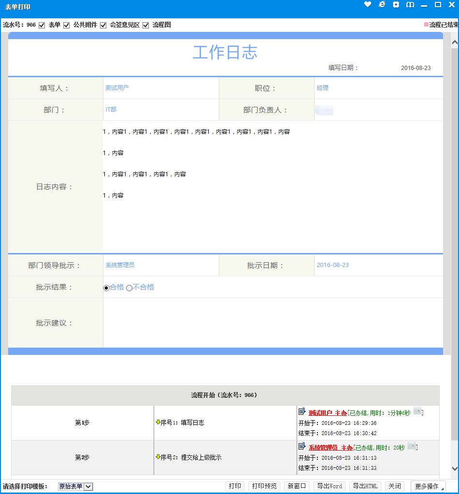This screenshot has height=494, width=459.
Task: Open the calendar icon in step 1 row
Action: (x=417, y=411)
